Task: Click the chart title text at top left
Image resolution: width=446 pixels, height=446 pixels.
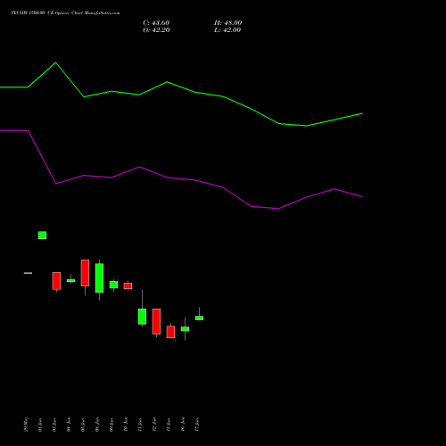Action: pyautogui.click(x=65, y=13)
